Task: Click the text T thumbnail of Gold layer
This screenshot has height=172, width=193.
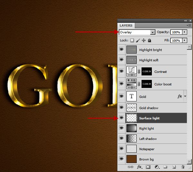Action: 132,96
